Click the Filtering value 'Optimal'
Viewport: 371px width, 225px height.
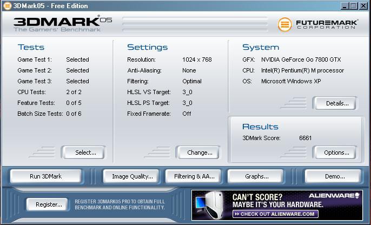[x=192, y=81]
